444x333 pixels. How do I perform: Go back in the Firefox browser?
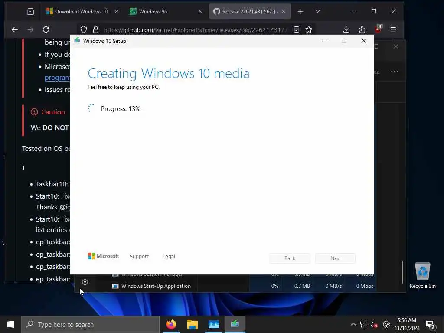[x=15, y=29]
